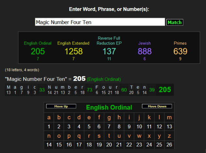Select the Primes cipher name

click(180, 43)
